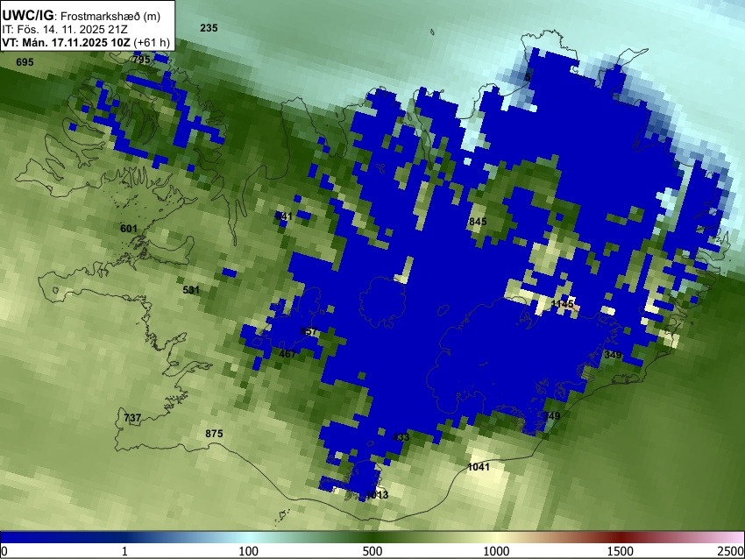The height and width of the screenshot is (559, 745).
Task: Click the title 'UWC/IG: Frostmarkshæð (m)'
Action: point(82,16)
